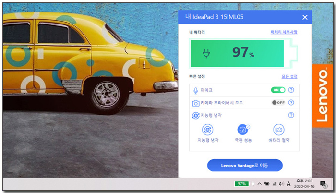The height and width of the screenshot is (193, 336).
Task: Click Lenovo Vantage로 이동 button
Action: point(245,165)
